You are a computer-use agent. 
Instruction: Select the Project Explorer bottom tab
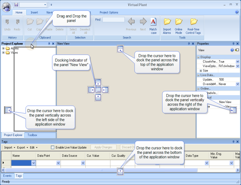[13, 135]
